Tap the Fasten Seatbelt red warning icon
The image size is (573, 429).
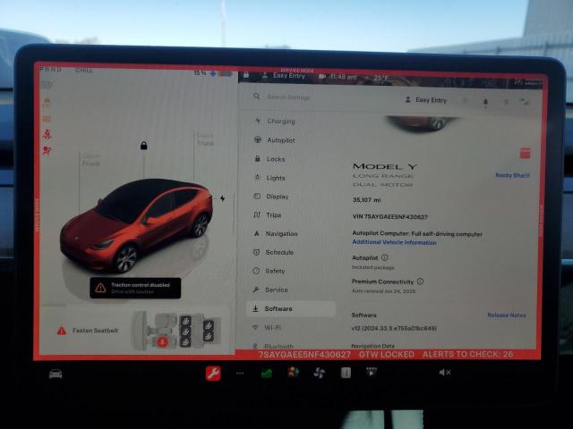pyautogui.click(x=62, y=331)
